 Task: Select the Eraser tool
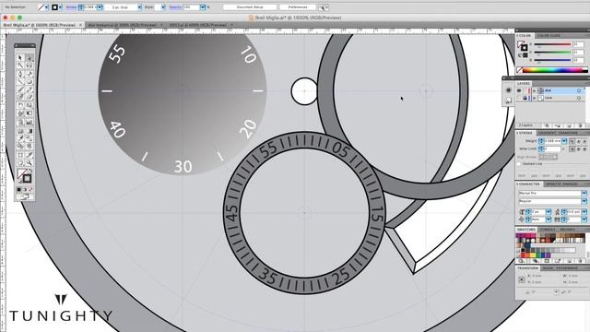pyautogui.click(x=29, y=97)
